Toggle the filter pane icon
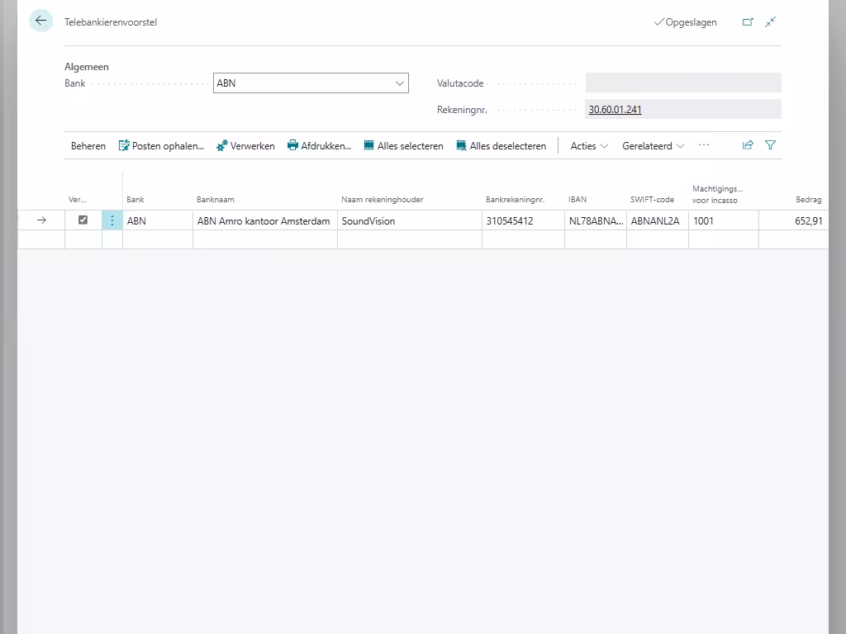Screen dimensions: 846x634 pyautogui.click(x=770, y=145)
